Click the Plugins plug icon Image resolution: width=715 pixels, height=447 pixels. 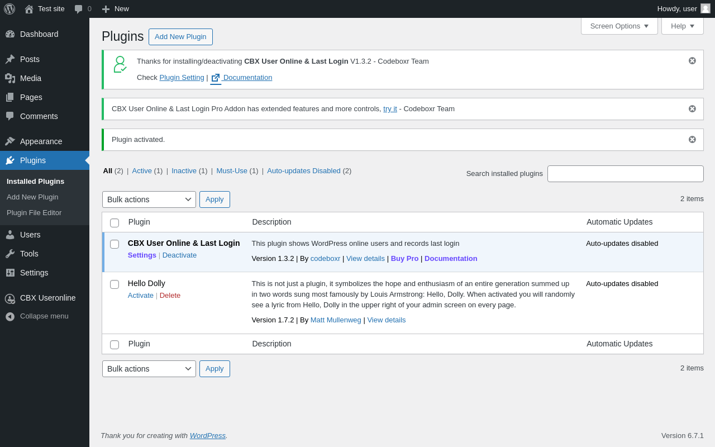(x=10, y=160)
